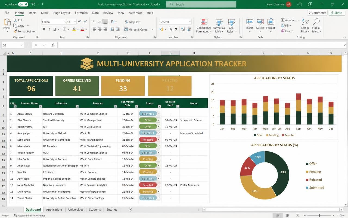Click the Insert Function fx icon
Viewport: 348px width, 218px height.
53,45
